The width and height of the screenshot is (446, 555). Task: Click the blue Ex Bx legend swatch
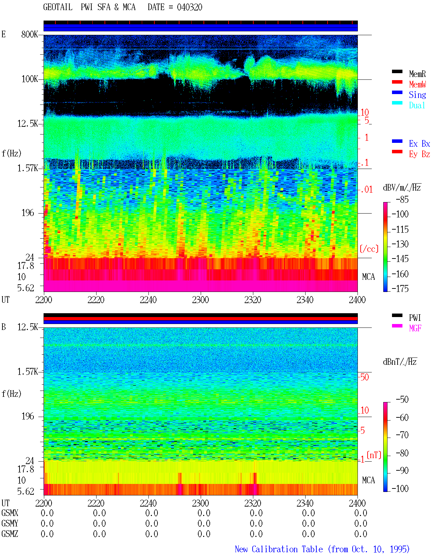point(397,141)
